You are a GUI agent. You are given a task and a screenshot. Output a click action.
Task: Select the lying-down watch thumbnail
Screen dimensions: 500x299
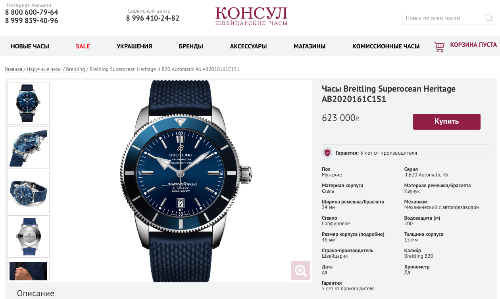tap(29, 192)
